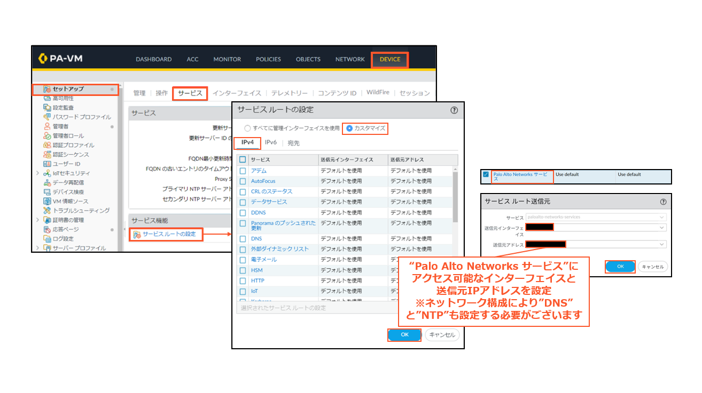Open the DEVICE top menu tab
This screenshot has height=393, width=702.
[x=389, y=59]
